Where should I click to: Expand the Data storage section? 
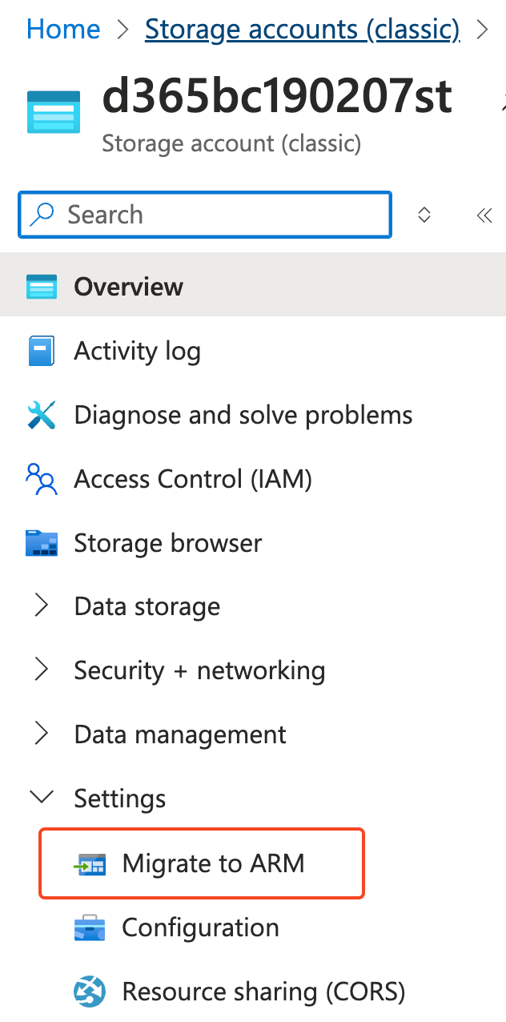[42, 606]
